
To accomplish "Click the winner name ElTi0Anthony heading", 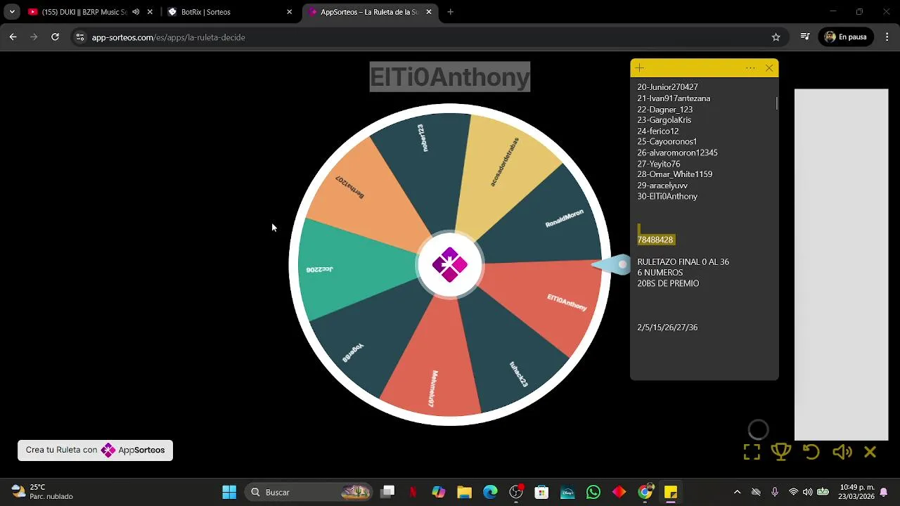I will pyautogui.click(x=450, y=77).
